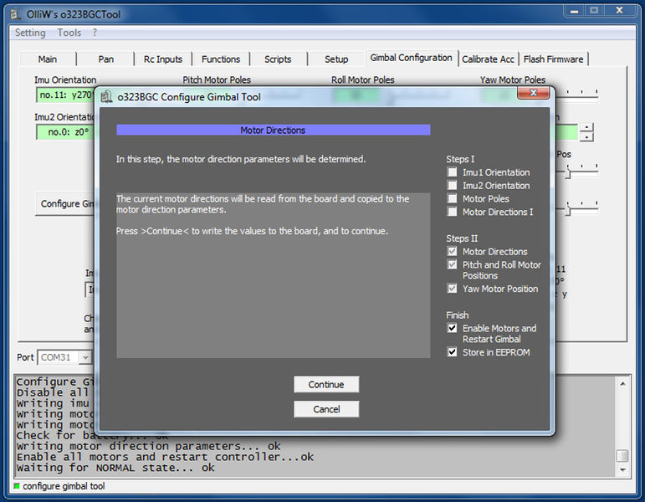Image resolution: width=645 pixels, height=502 pixels.
Task: Open the Tools menu
Action: point(69,33)
